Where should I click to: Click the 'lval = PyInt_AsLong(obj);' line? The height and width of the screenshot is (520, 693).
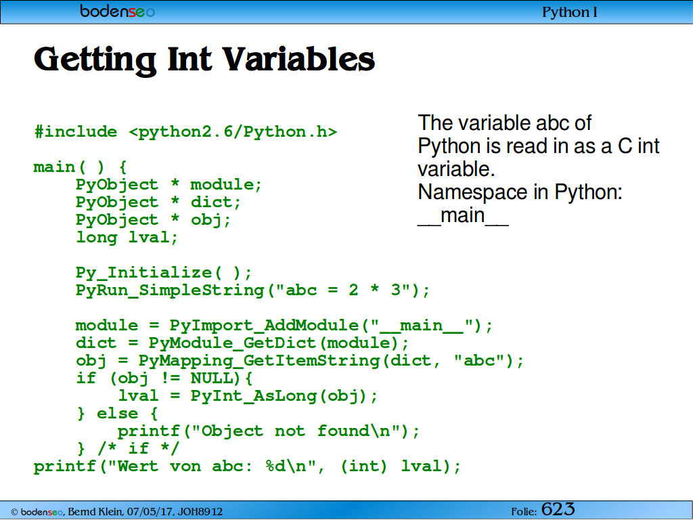tap(248, 396)
